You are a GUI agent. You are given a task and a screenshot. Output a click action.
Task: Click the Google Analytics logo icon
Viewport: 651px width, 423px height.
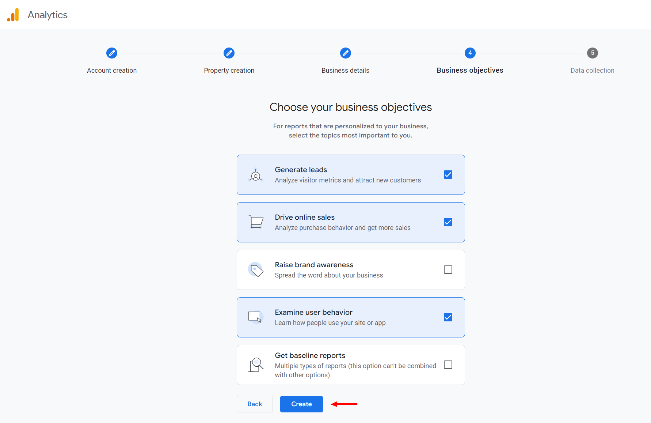tap(13, 15)
